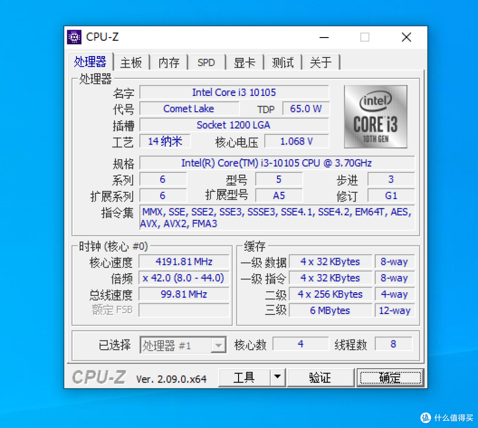Click the L1 data 4 x 32 KBytes value
The image size is (478, 428).
coord(331,262)
